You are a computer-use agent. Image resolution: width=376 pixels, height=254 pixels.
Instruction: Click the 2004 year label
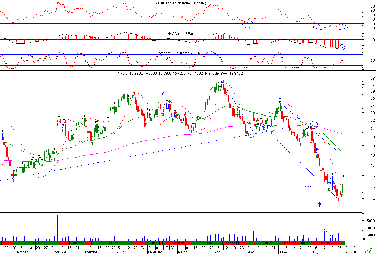tap(121, 252)
